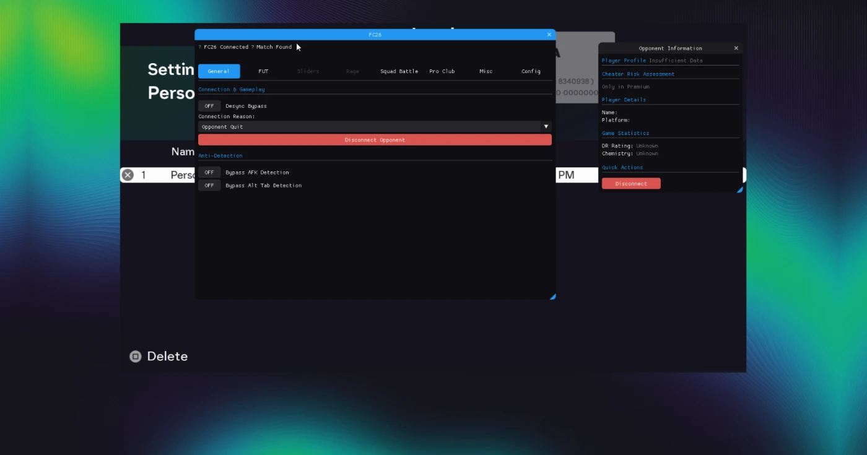The image size is (867, 455).
Task: Switch to the FUT tab
Action: click(x=263, y=71)
